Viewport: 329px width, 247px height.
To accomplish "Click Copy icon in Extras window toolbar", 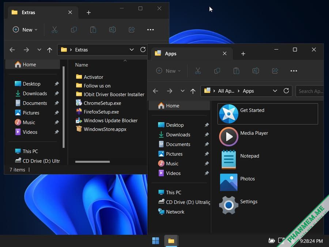I will pyautogui.click(x=74, y=30).
